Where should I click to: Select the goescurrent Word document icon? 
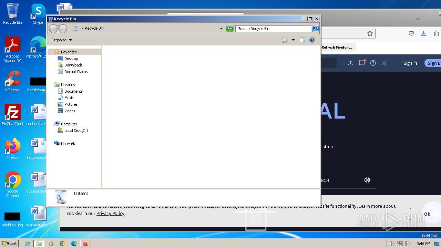pos(37,183)
